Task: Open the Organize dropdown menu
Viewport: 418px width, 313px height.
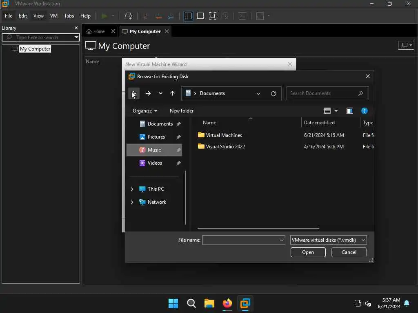Action: point(145,111)
